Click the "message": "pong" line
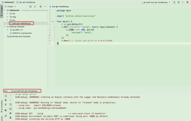191x121 pixels. click(81, 33)
